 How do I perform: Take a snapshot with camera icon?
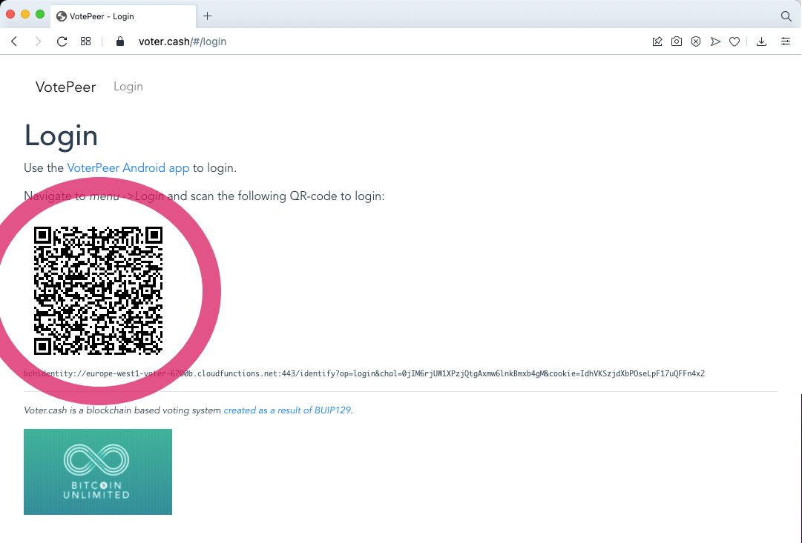[676, 41]
